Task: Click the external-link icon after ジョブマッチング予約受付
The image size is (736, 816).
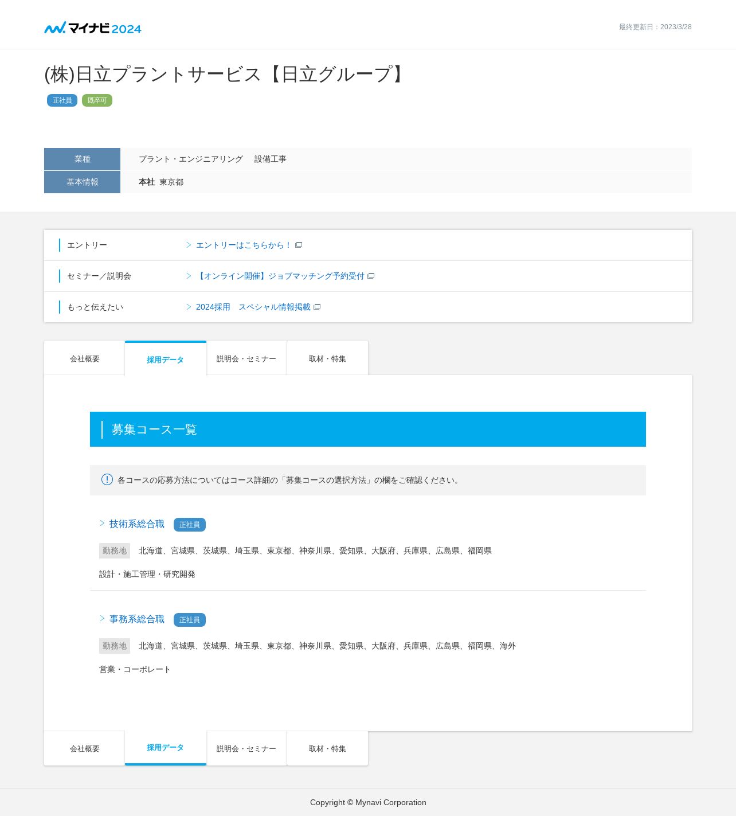Action: [371, 276]
